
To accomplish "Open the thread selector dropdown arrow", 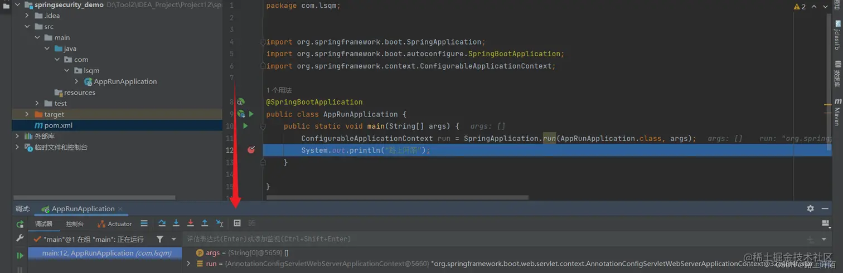I will (x=174, y=239).
